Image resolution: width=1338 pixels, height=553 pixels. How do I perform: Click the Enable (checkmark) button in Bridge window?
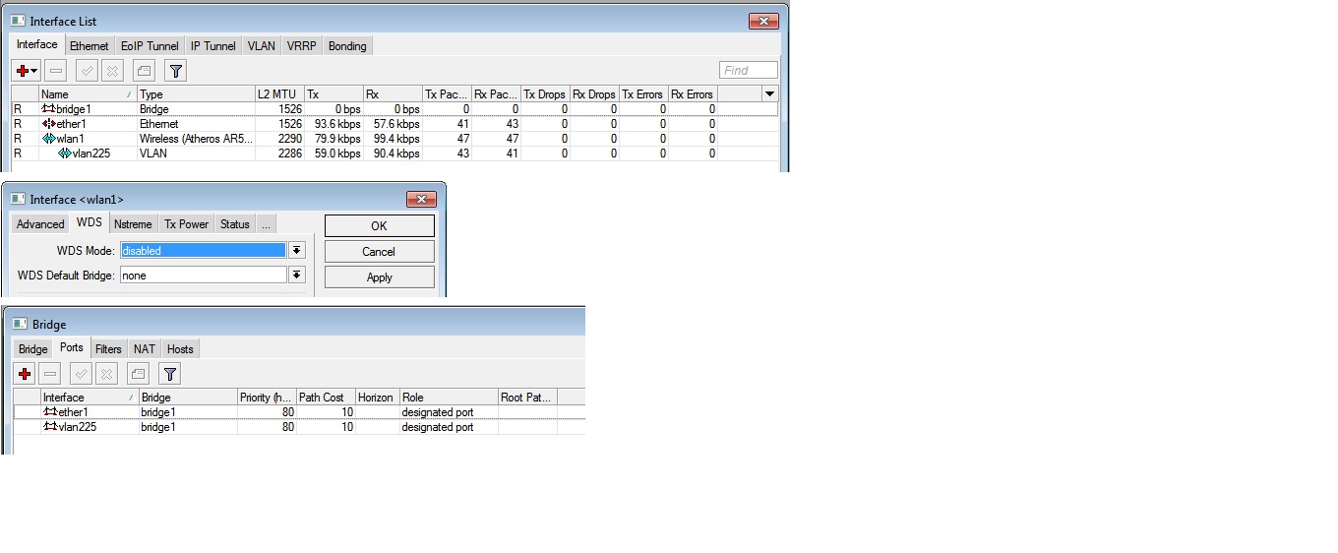point(82,374)
